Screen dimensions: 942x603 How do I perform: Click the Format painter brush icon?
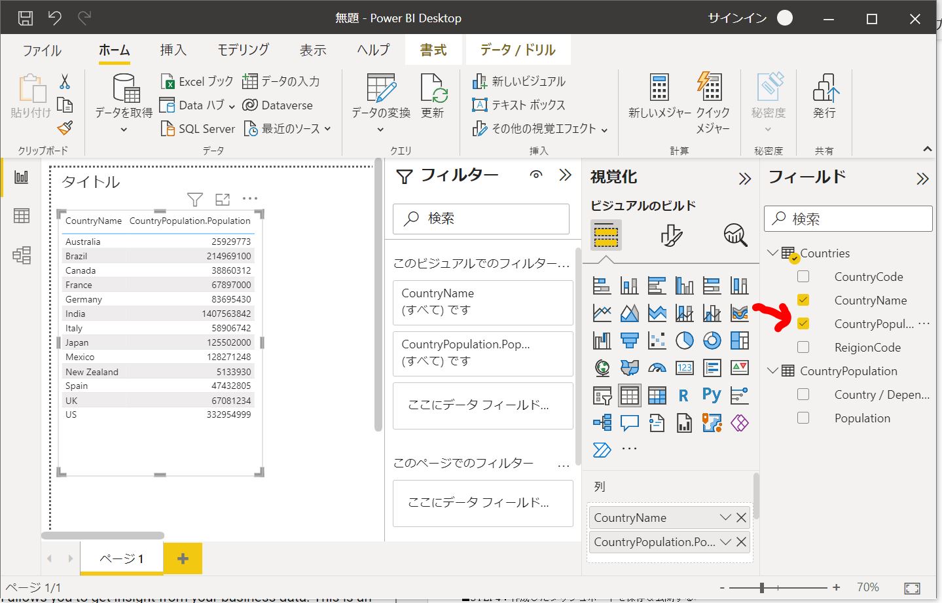click(65, 128)
